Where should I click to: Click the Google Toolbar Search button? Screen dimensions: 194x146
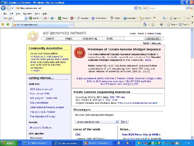point(34,18)
